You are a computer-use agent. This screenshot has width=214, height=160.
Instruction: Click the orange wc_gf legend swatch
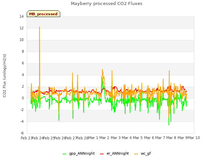136,154
